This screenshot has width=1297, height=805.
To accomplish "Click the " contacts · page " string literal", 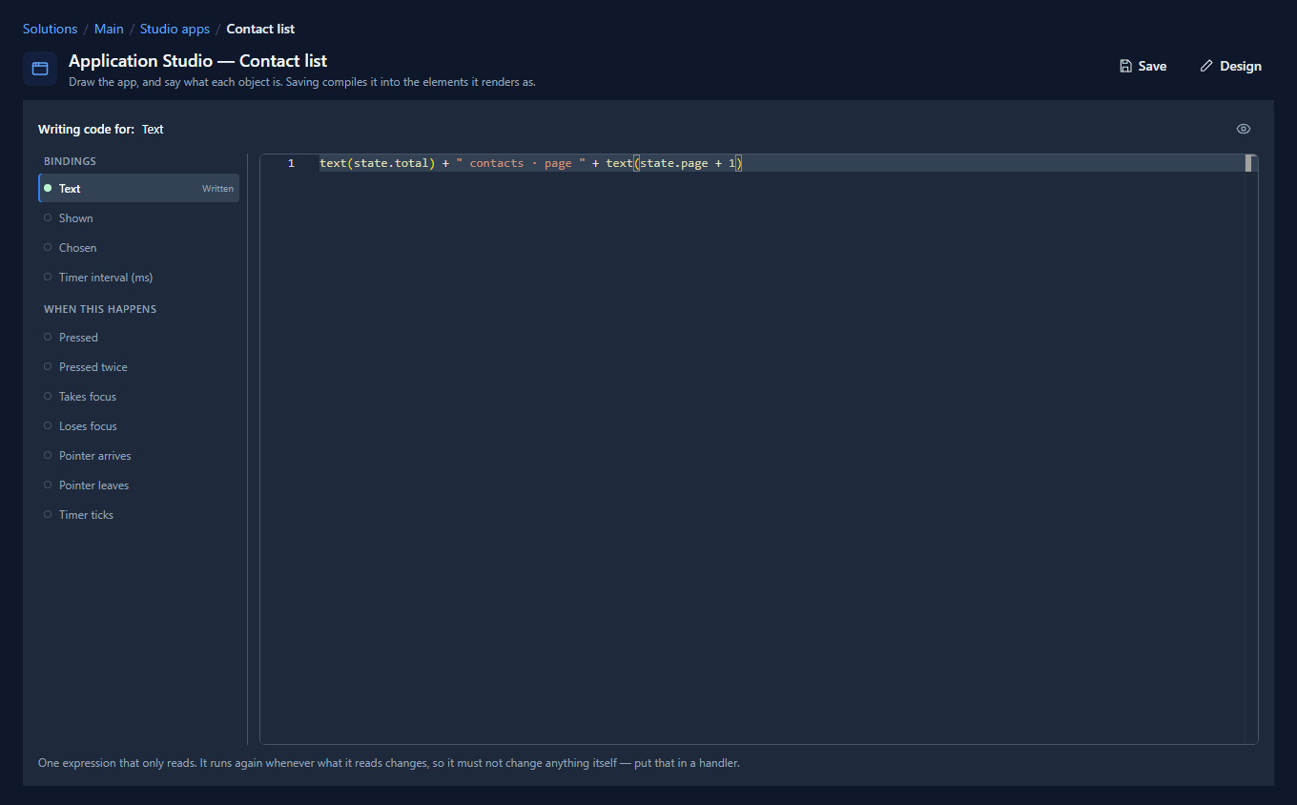I will pyautogui.click(x=521, y=163).
